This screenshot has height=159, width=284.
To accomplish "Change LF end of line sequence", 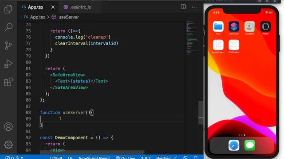I will click(70, 158).
